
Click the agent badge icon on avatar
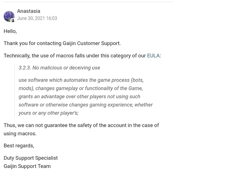[13, 20]
